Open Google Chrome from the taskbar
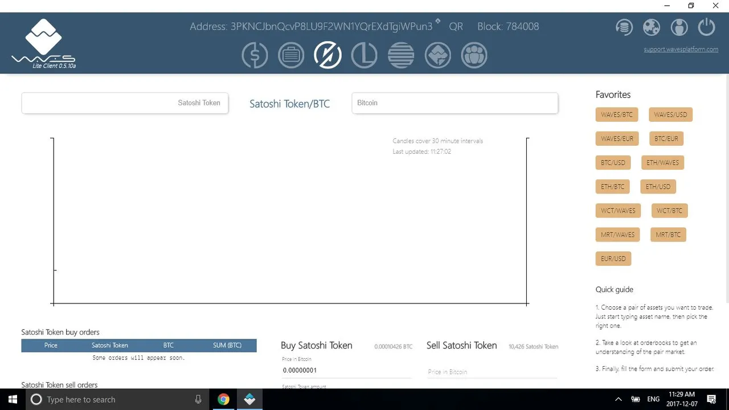 (x=223, y=399)
